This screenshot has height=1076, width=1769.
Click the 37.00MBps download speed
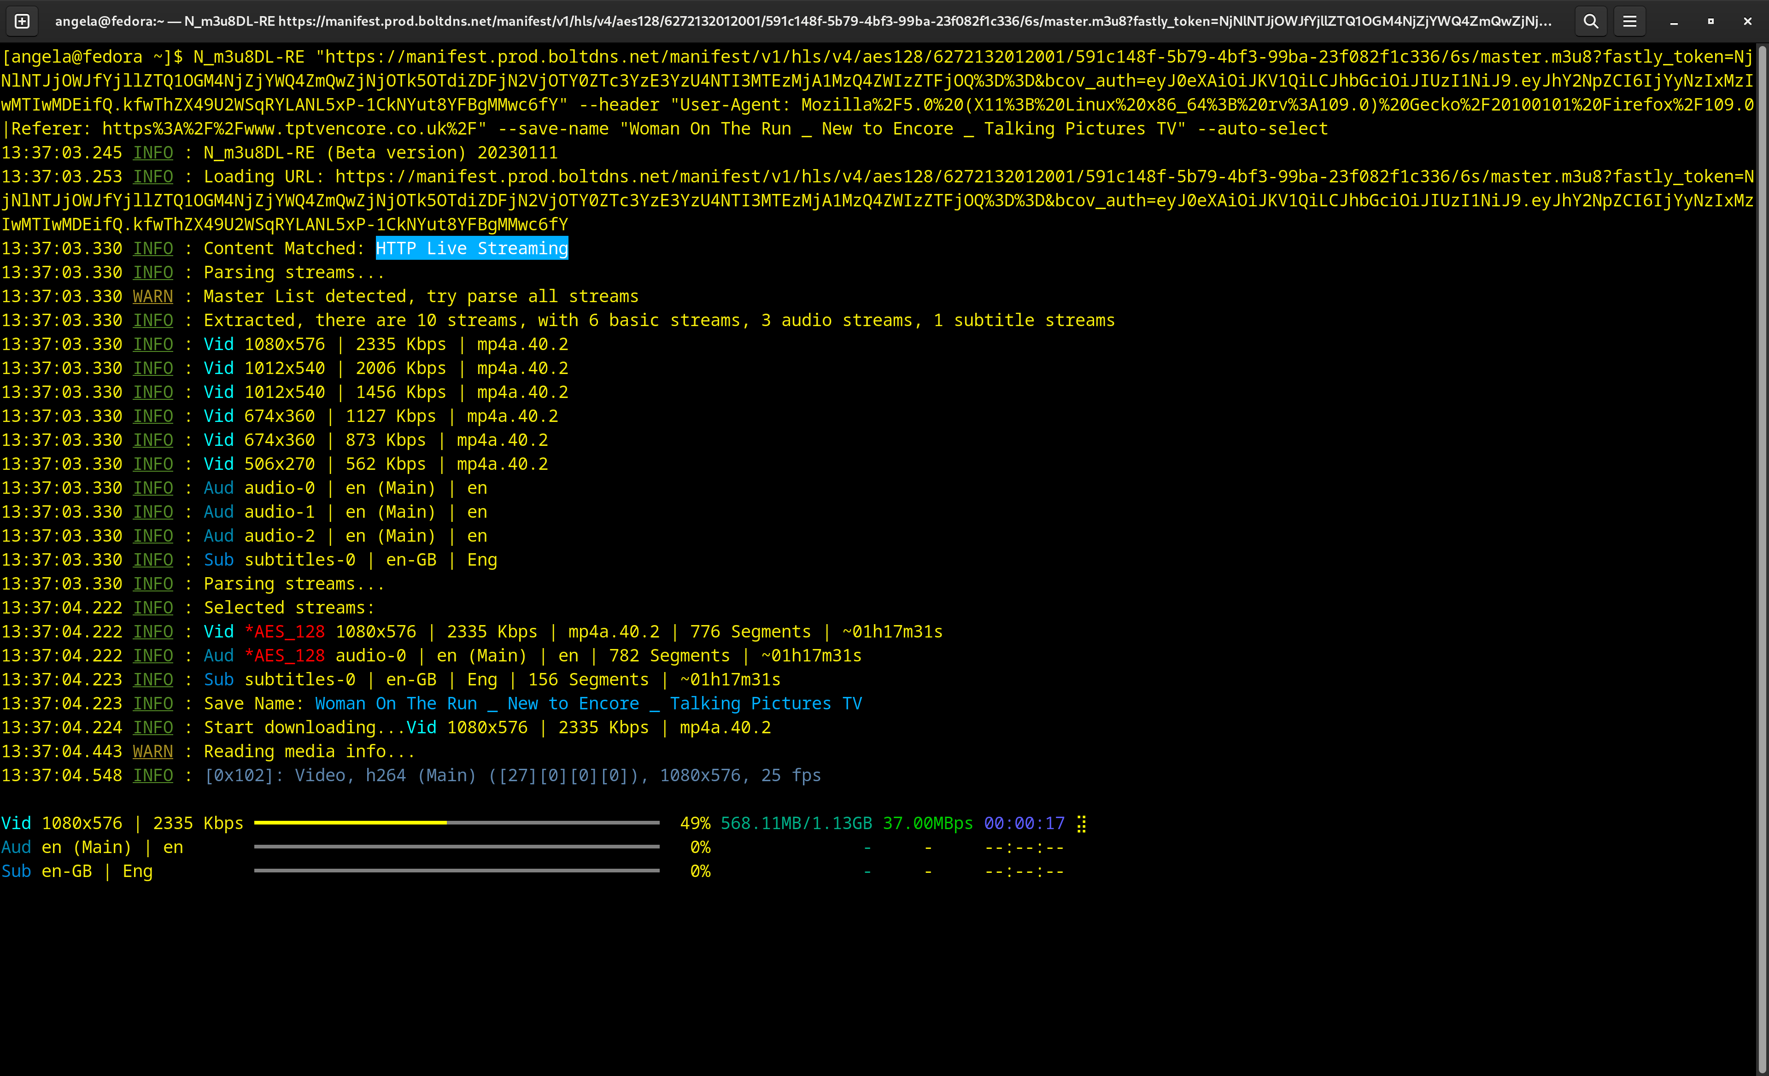(928, 823)
